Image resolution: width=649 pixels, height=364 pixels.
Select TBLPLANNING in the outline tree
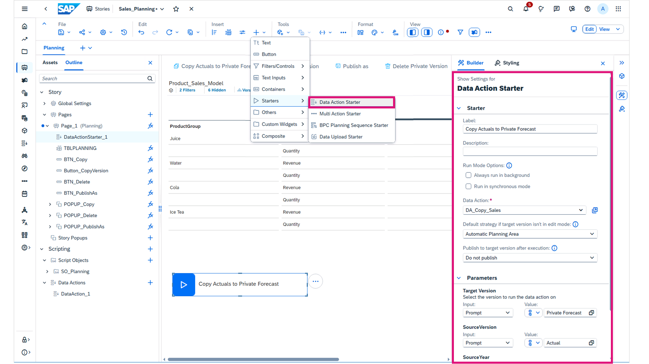click(x=80, y=148)
